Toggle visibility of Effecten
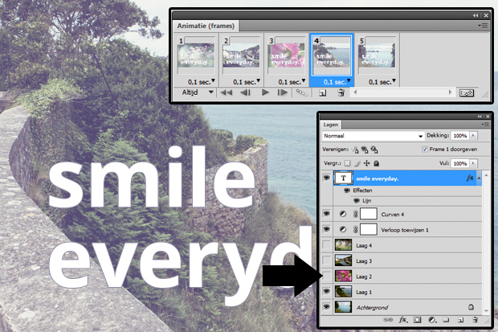 [347, 191]
